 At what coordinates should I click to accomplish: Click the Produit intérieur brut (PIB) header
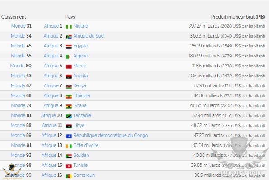point(238,17)
